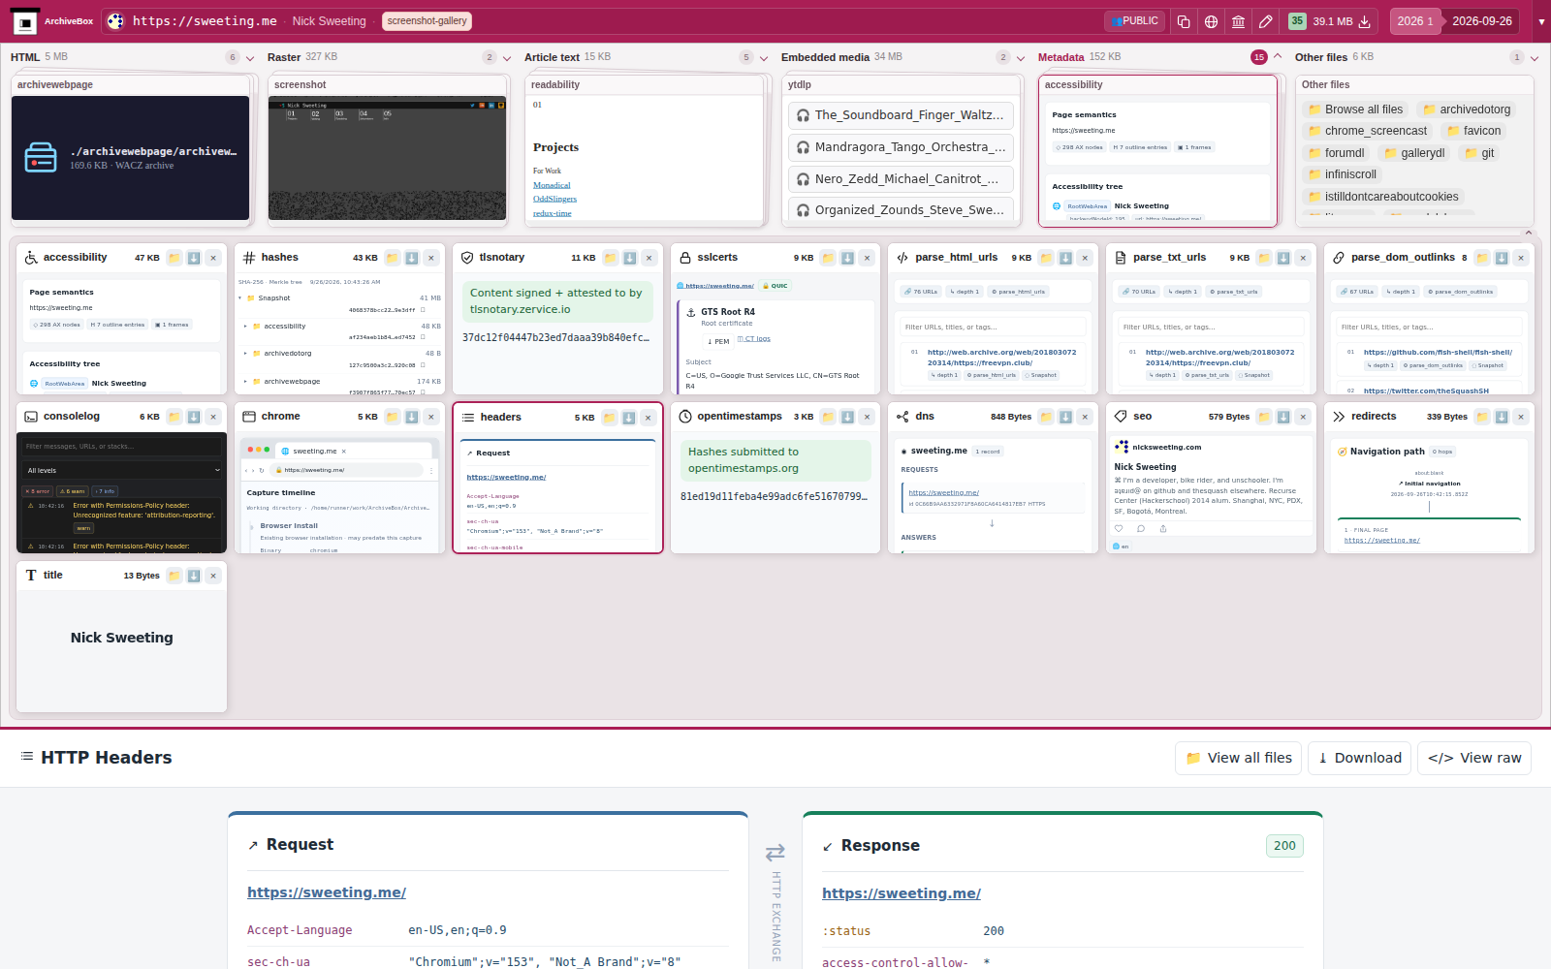
Task: Download the title card output
Action: coord(194,576)
